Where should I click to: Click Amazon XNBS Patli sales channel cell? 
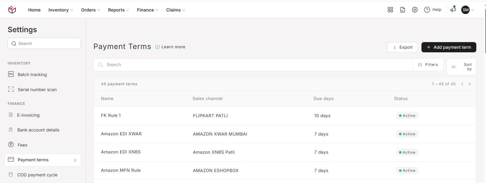click(214, 152)
